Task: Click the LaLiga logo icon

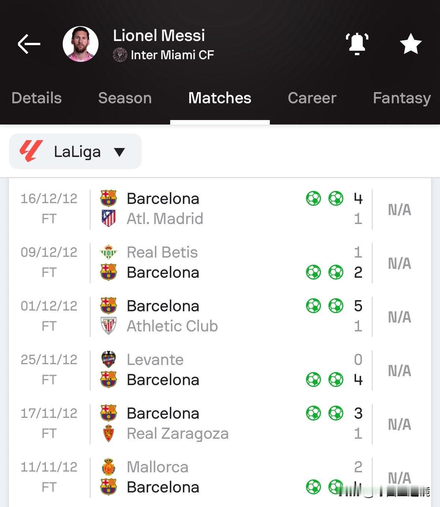Action: pos(31,151)
